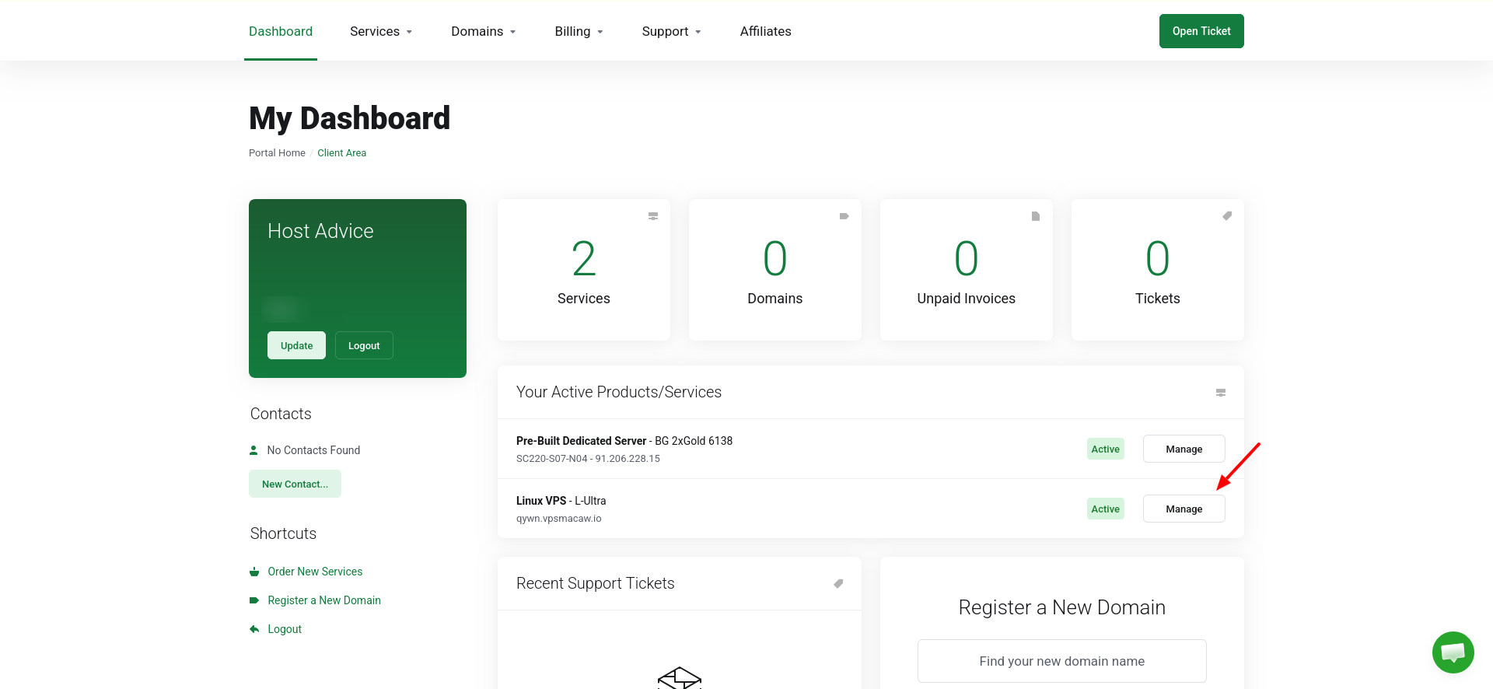Click the ticket icon on Tickets card
This screenshot has height=689, width=1493.
coord(1227,216)
